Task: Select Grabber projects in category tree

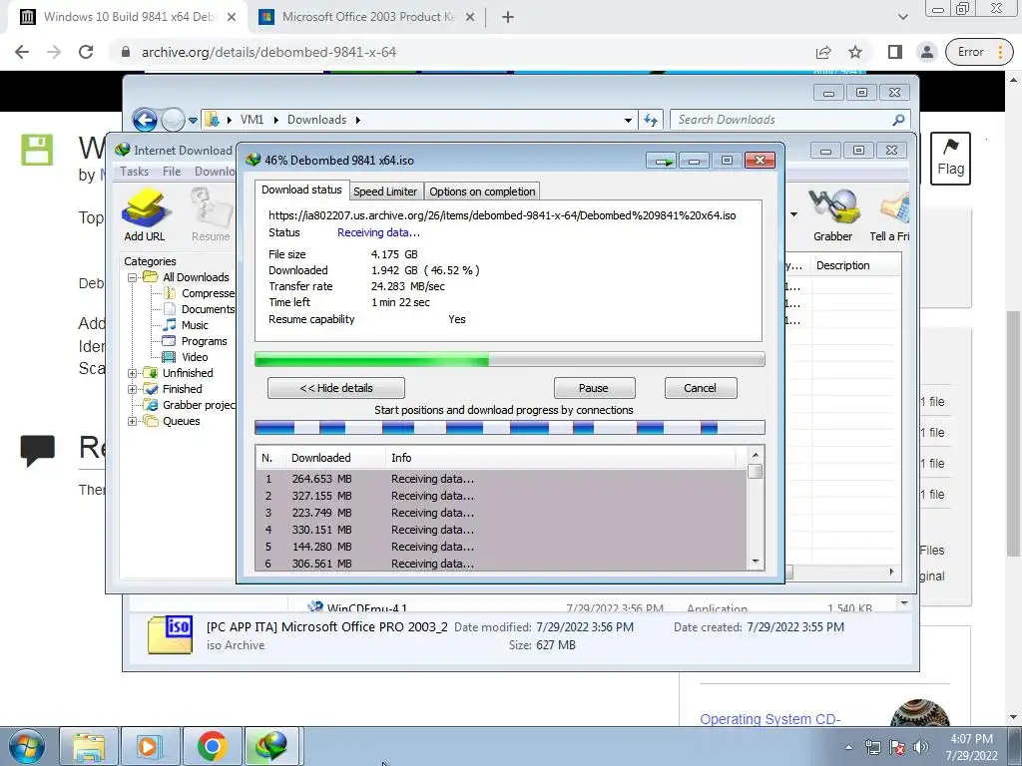Action: click(x=198, y=405)
